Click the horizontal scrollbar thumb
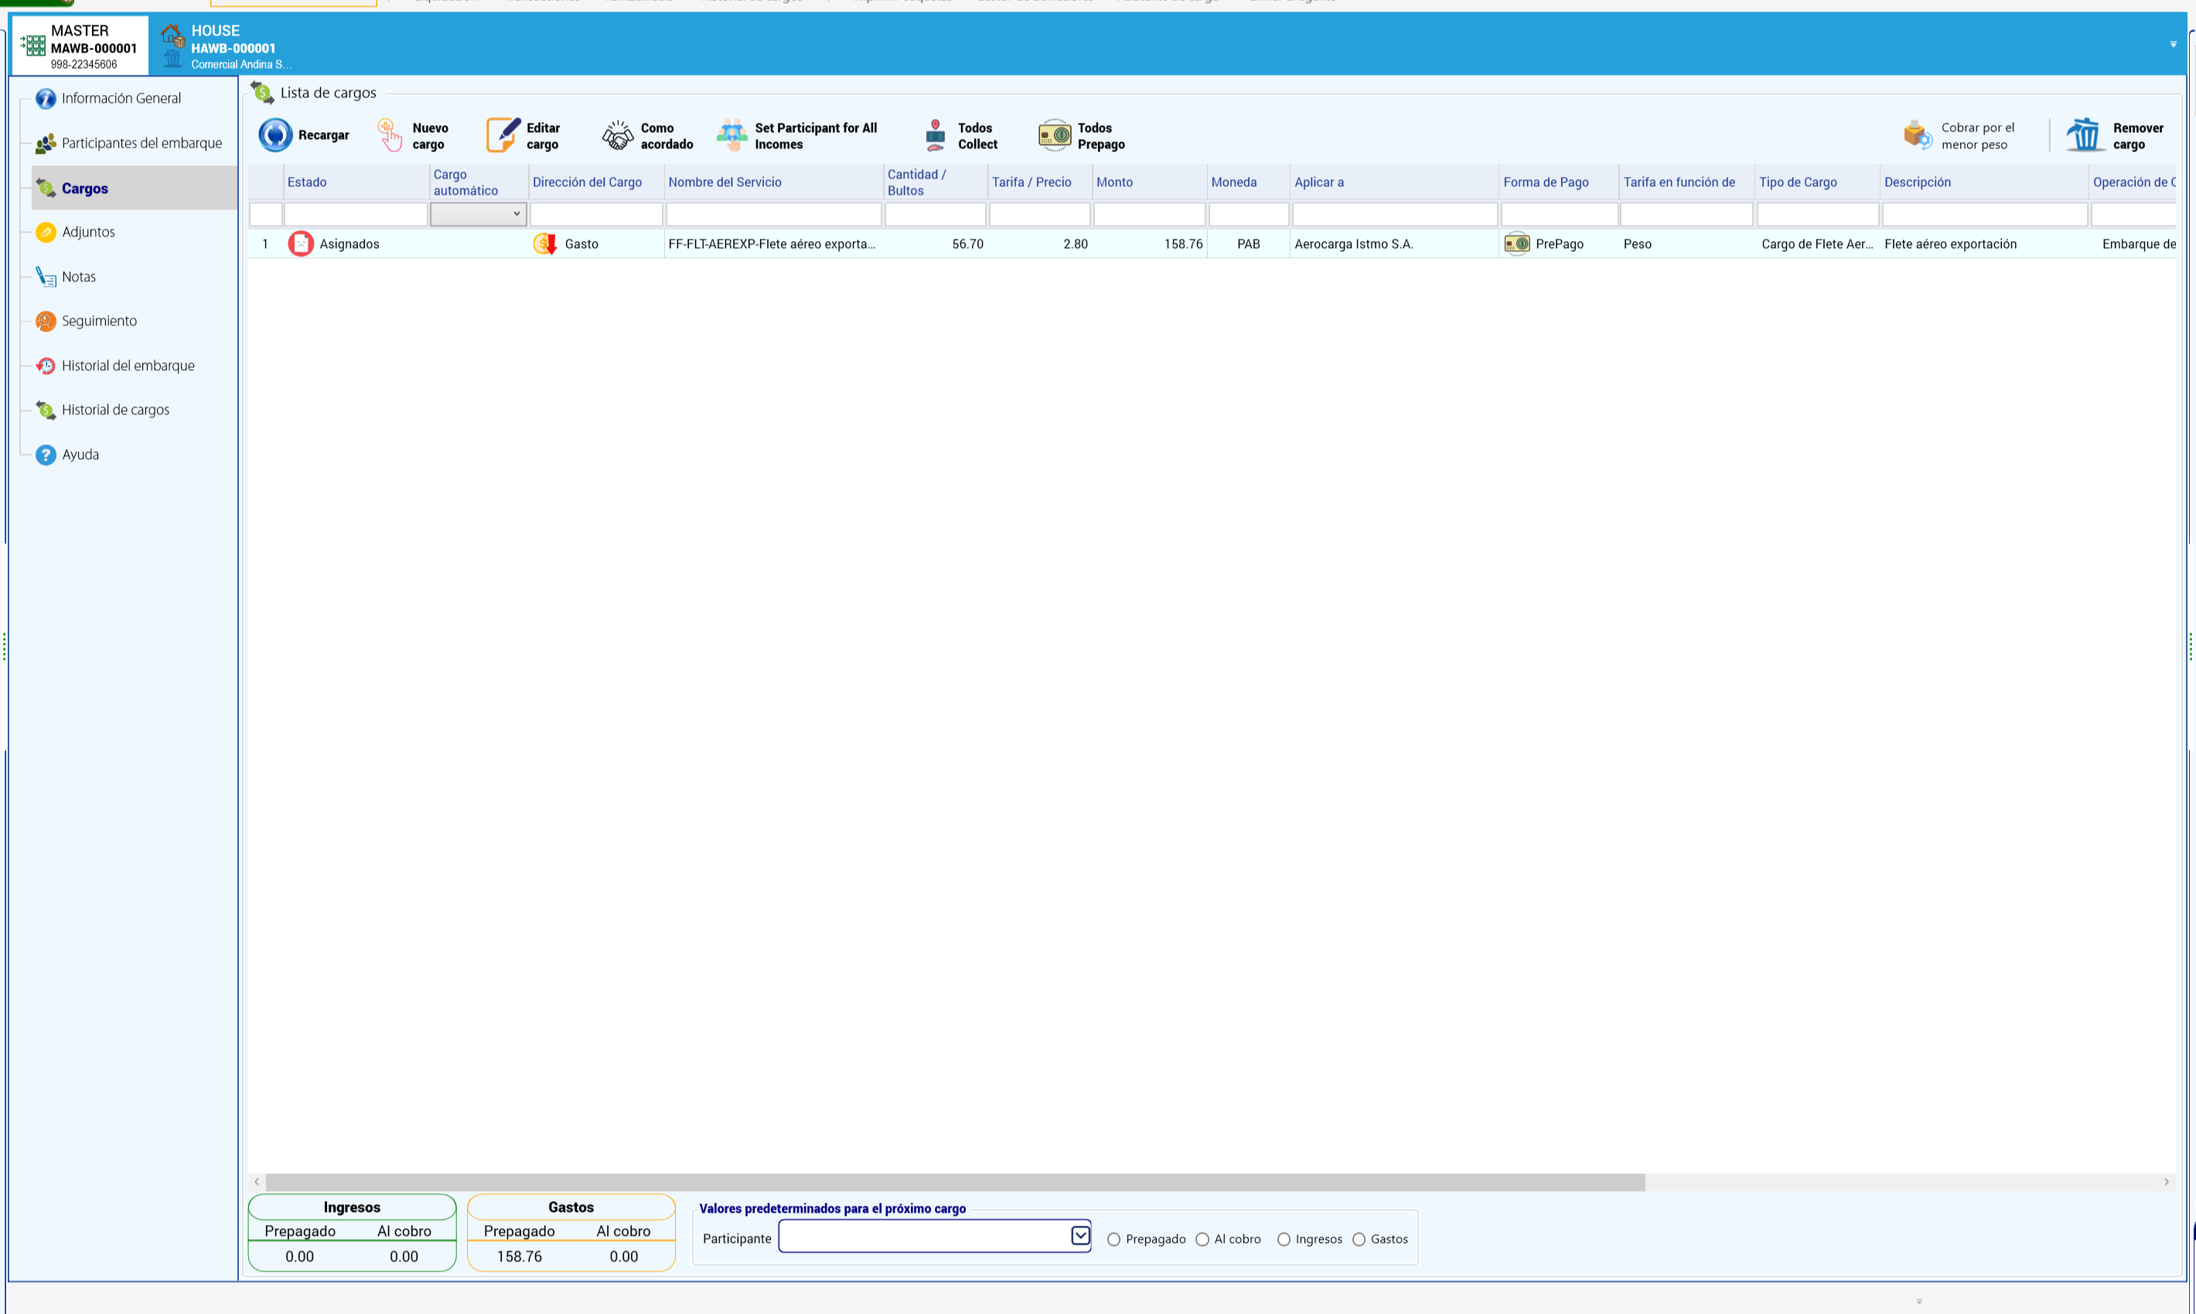This screenshot has width=2196, height=1314. pos(955,1182)
